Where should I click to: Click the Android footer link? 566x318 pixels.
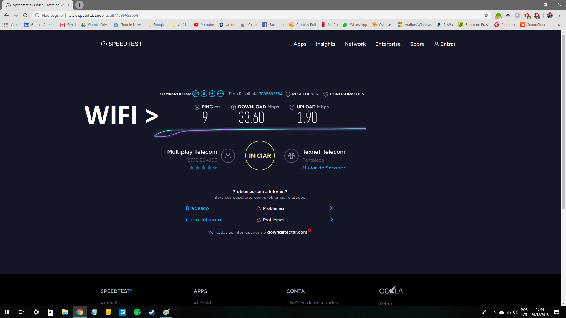click(202, 303)
